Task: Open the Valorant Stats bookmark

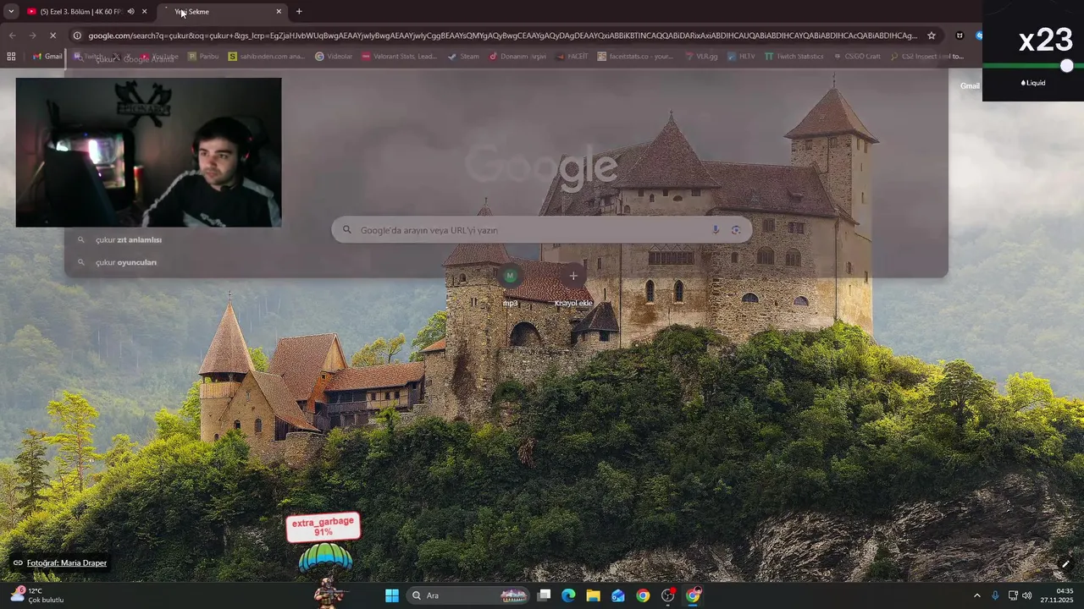Action: click(x=399, y=57)
